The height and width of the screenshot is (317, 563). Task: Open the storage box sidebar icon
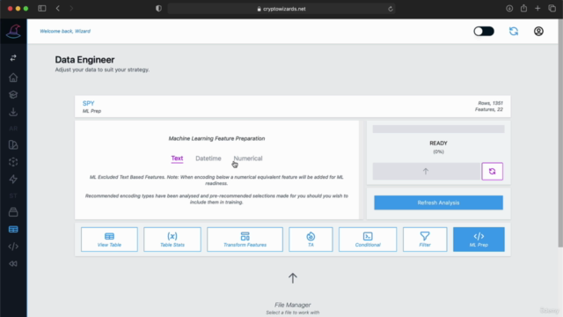[13, 212]
